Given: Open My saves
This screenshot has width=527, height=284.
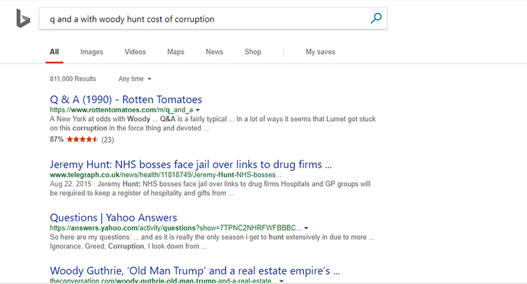Looking at the screenshot, I should pos(320,52).
